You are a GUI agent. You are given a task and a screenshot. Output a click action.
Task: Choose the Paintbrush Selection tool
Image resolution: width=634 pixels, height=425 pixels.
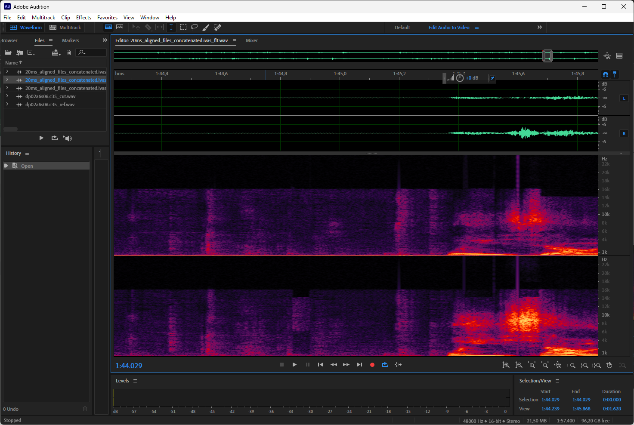[x=206, y=27]
